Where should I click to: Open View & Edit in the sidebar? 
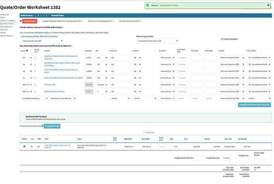point(5,14)
